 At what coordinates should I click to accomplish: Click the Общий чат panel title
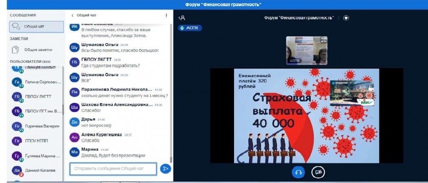point(86,15)
